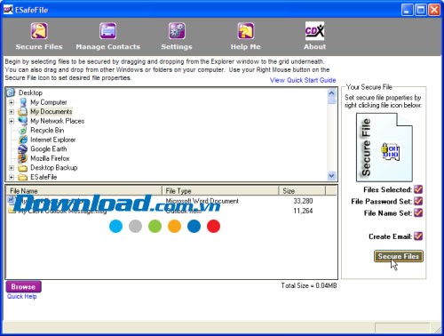444x336 pixels.
Task: Expand the My Computer tree node
Action: [x=12, y=102]
